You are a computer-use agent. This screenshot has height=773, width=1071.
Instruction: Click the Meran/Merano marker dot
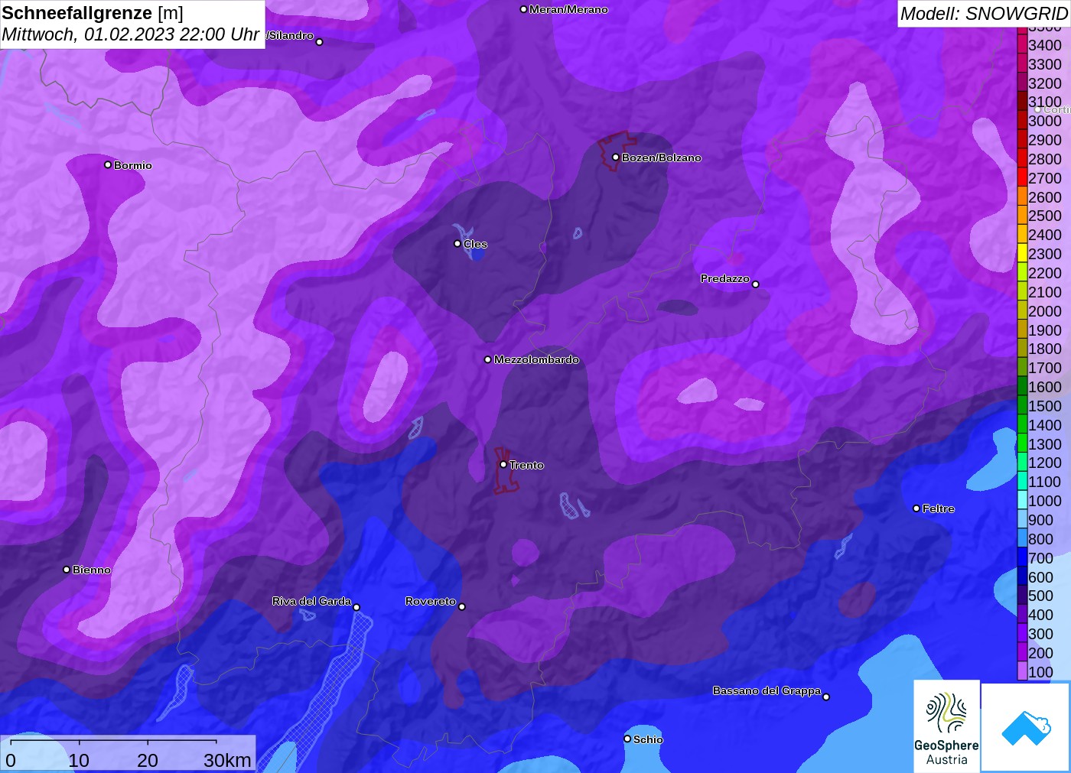click(x=523, y=9)
